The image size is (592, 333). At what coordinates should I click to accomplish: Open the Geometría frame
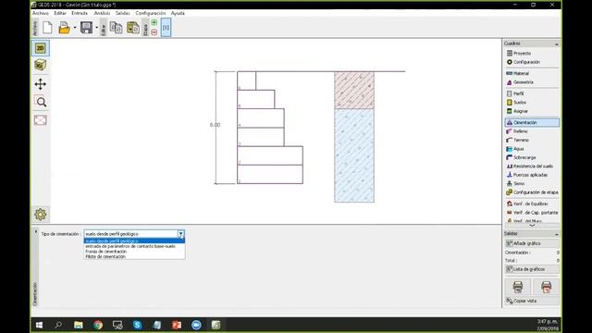pos(532,82)
